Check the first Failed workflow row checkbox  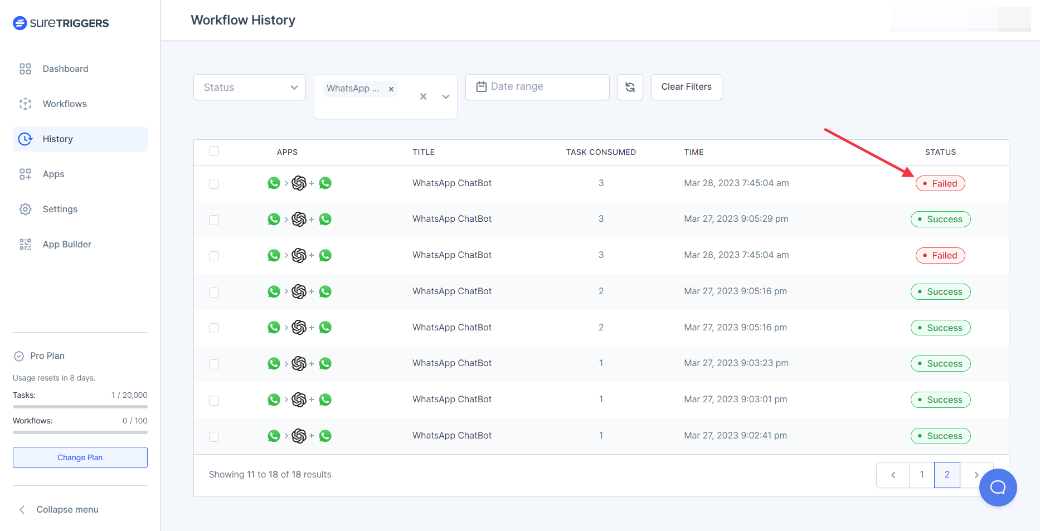(x=214, y=184)
